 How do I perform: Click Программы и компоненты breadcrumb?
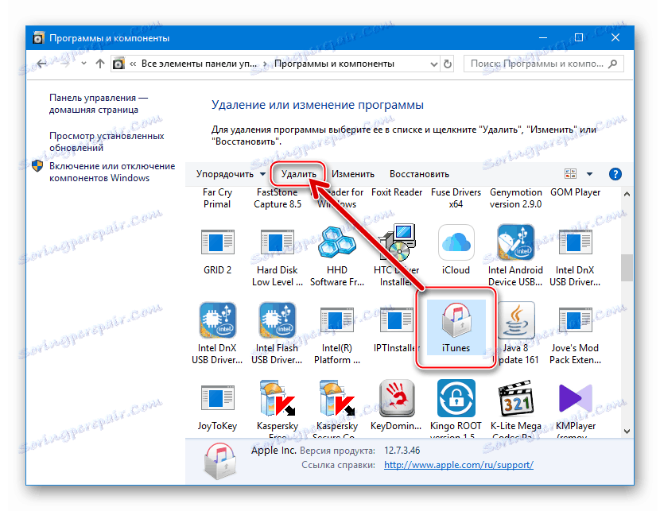click(x=334, y=64)
